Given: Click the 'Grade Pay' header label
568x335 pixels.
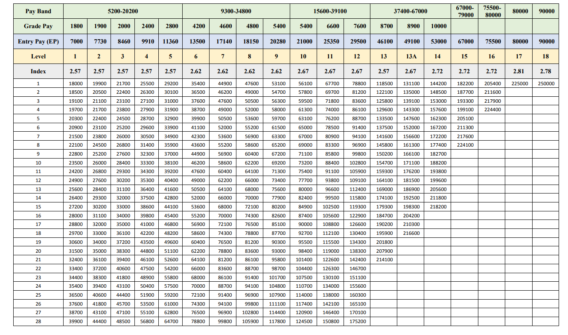Looking at the screenshot, I should pyautogui.click(x=38, y=26).
